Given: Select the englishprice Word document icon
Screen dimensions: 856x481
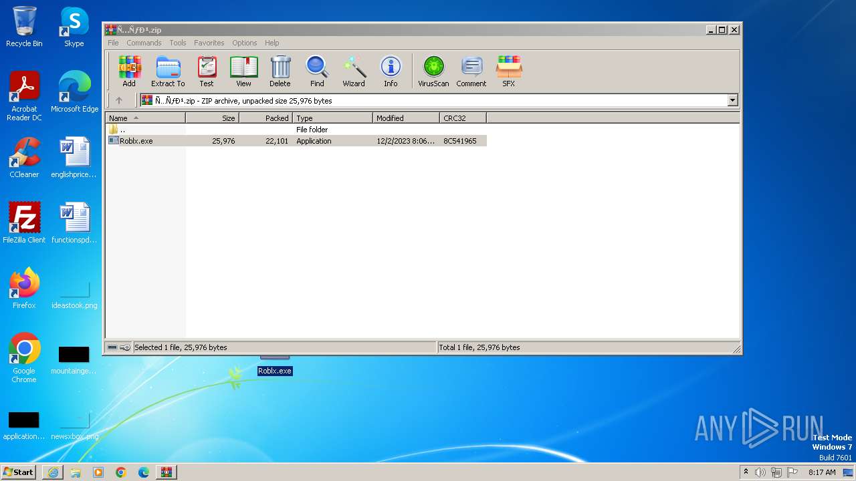Looking at the screenshot, I should pos(74,158).
